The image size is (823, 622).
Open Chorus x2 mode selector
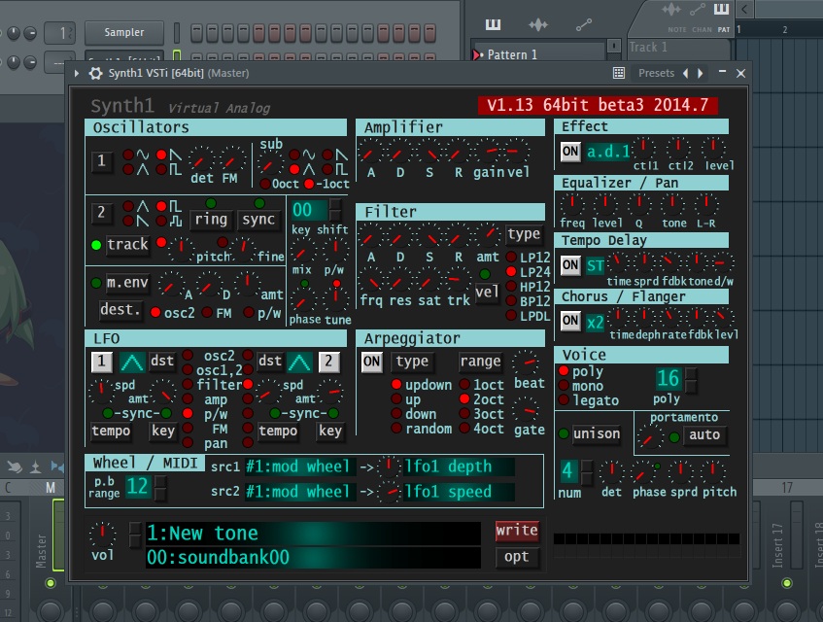pos(595,322)
